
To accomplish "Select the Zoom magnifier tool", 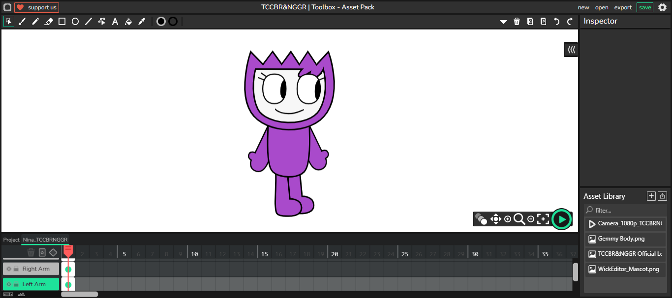I will [x=519, y=219].
